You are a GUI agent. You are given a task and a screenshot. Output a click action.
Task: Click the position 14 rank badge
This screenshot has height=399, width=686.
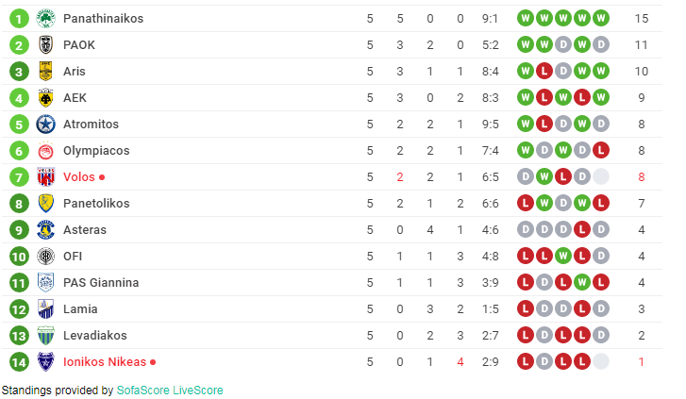tap(16, 361)
